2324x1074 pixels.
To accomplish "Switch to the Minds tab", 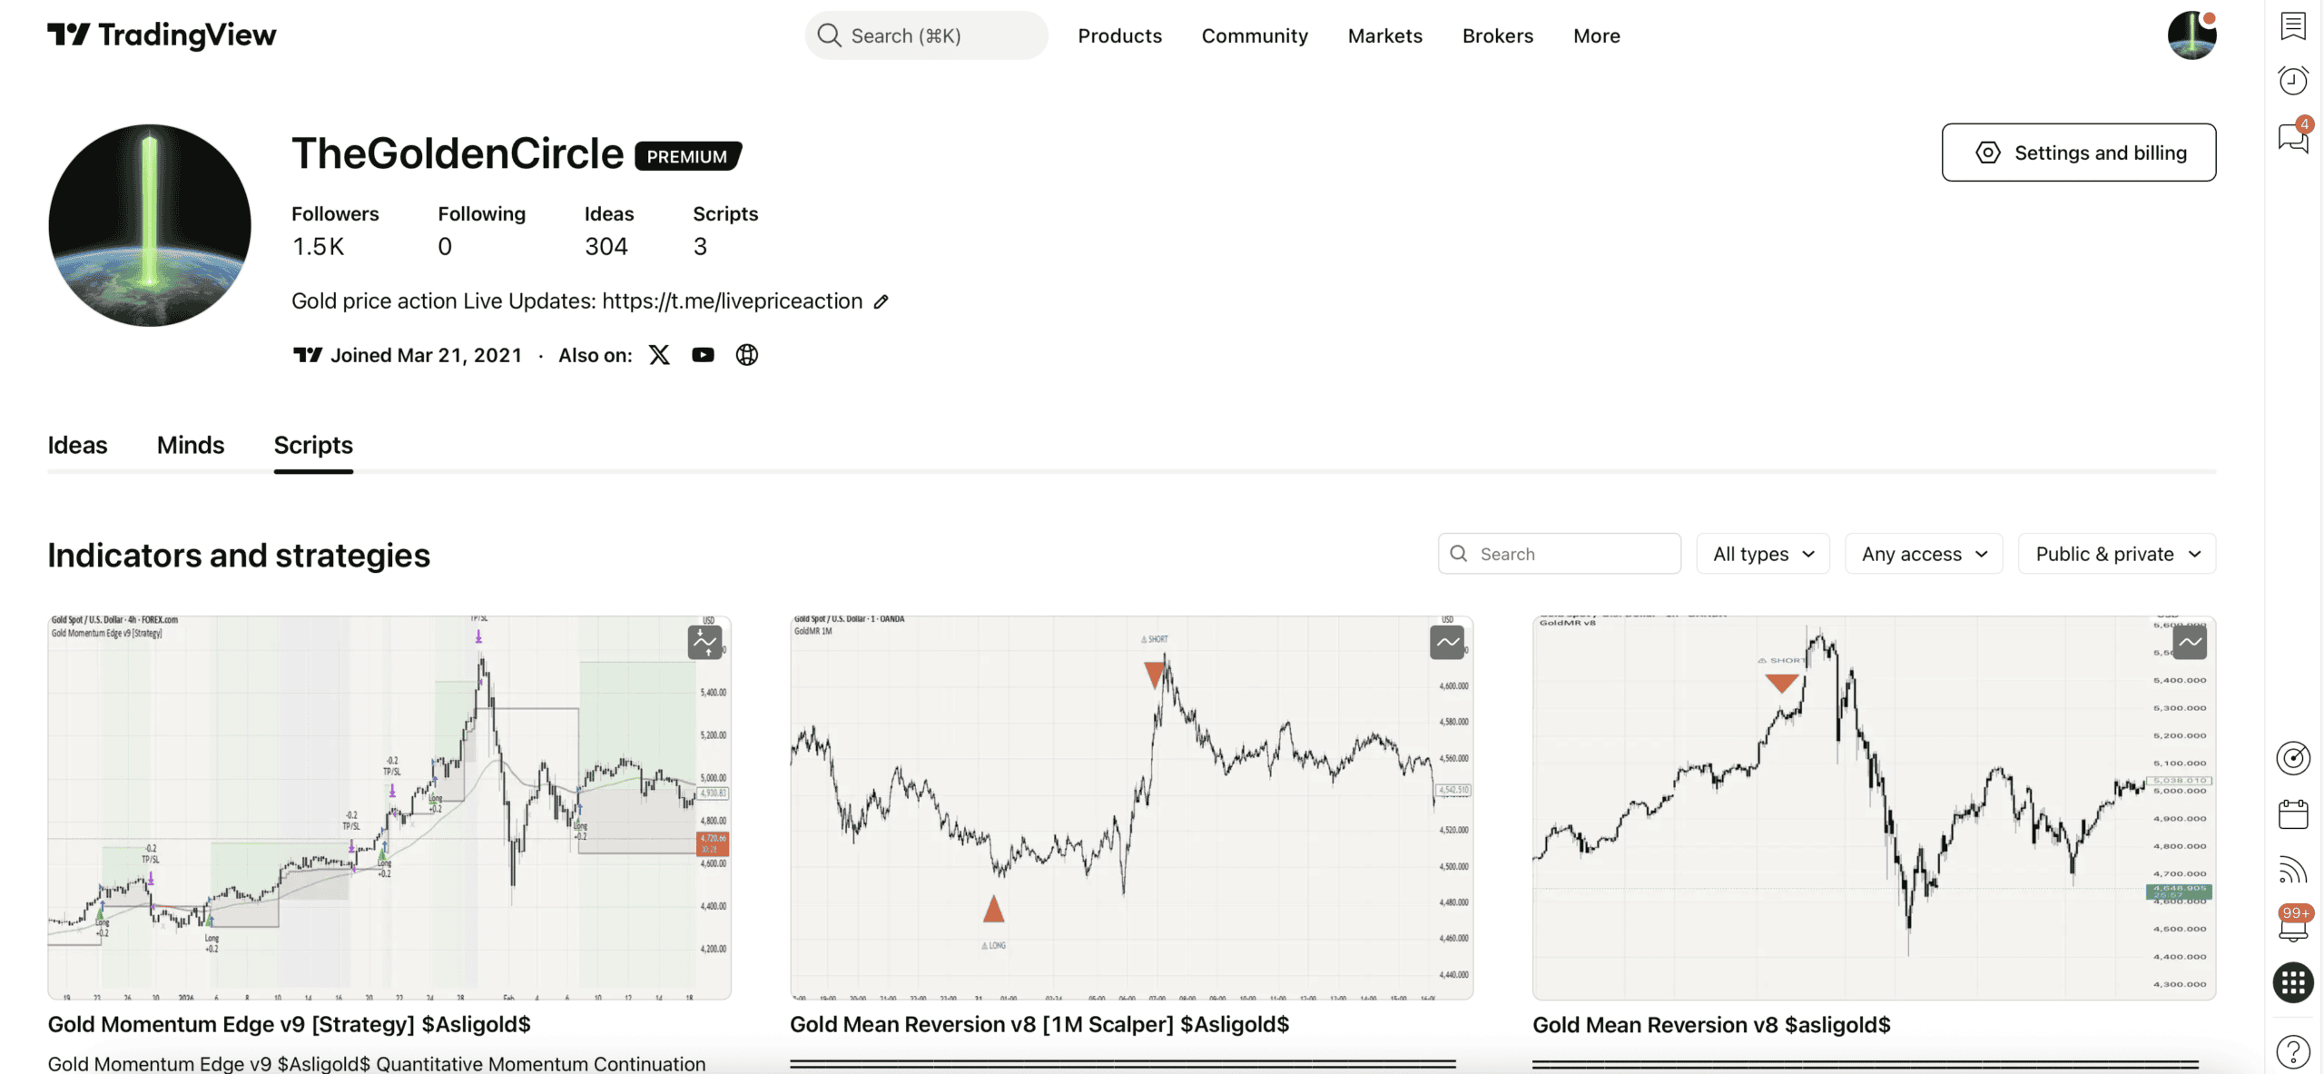I will coord(190,445).
